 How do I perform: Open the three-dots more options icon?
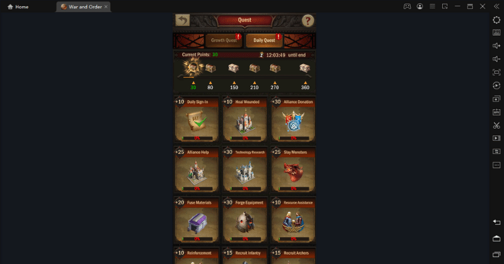(496, 165)
